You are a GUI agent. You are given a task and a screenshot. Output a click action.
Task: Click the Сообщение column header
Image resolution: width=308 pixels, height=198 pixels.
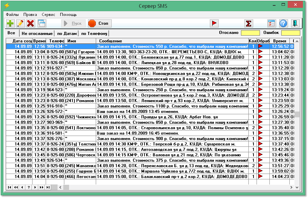click(x=172, y=41)
